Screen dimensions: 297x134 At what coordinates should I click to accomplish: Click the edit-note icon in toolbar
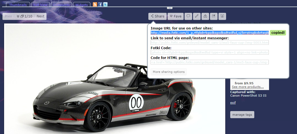(214, 16)
